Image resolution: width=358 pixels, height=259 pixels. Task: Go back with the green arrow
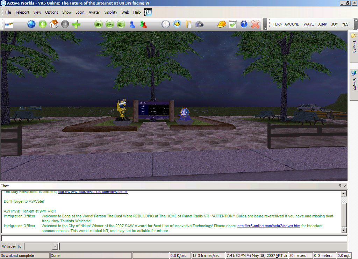tap(42, 24)
